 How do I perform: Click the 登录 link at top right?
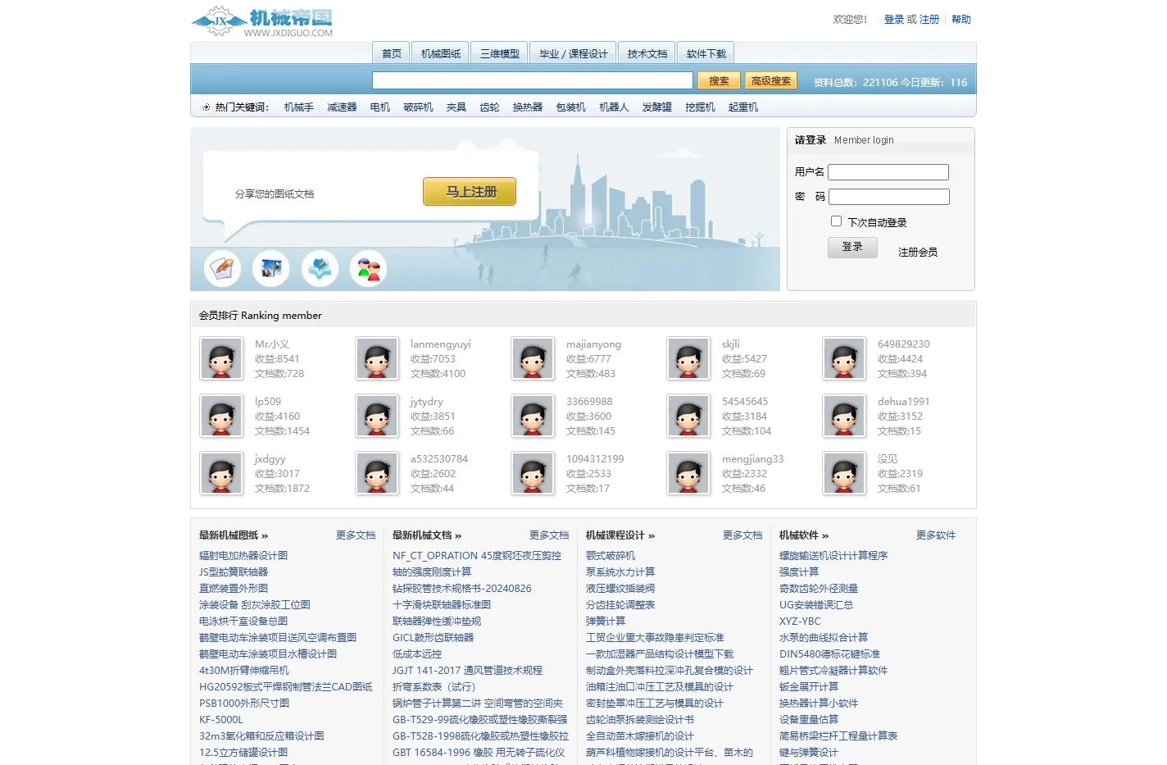point(893,19)
